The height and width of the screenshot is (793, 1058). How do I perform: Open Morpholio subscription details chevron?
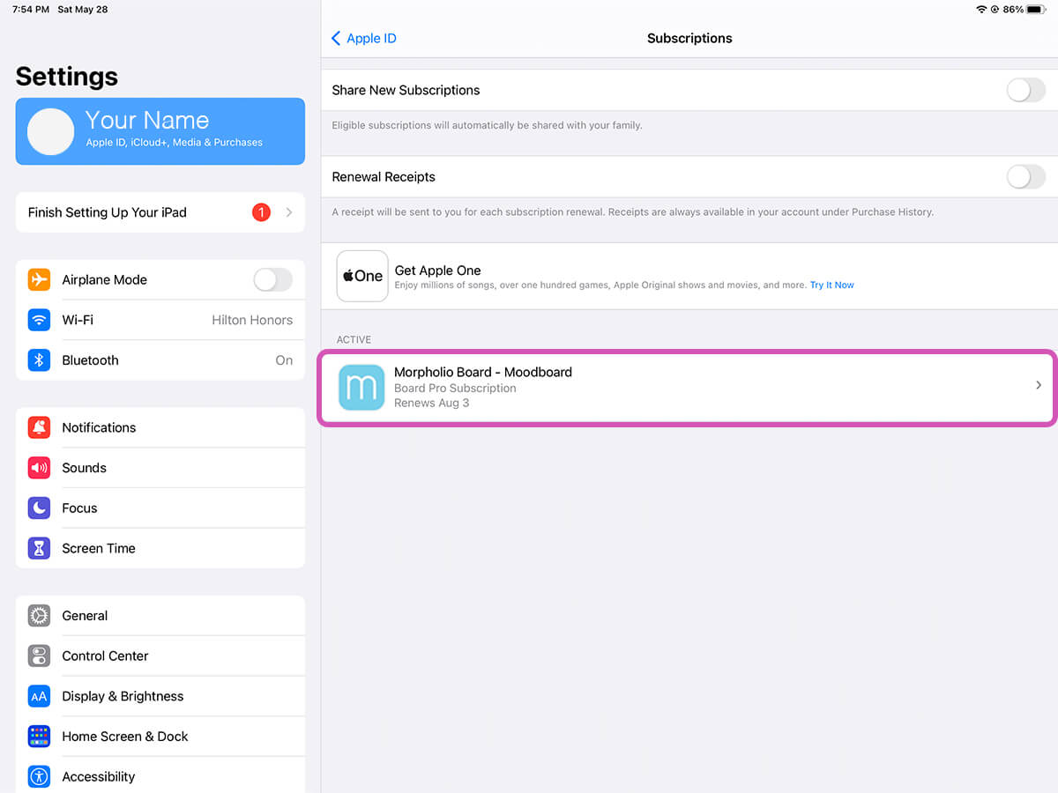(1039, 385)
